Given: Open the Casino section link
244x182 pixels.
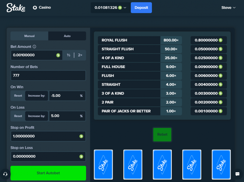Looking at the screenshot, I should 42,7.
